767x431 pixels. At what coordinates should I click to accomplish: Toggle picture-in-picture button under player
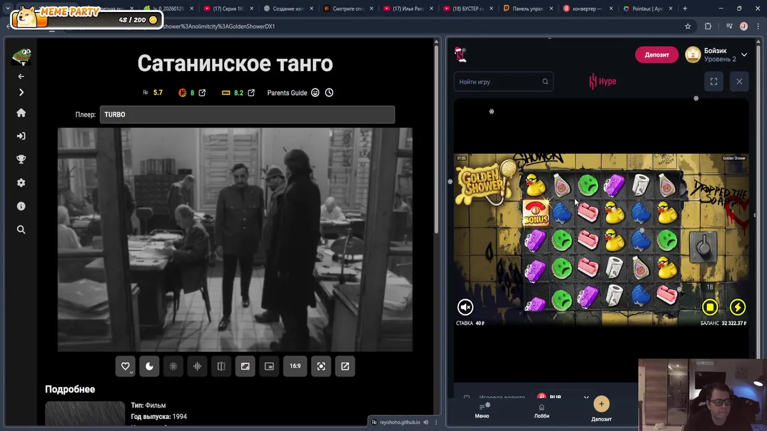(269, 366)
